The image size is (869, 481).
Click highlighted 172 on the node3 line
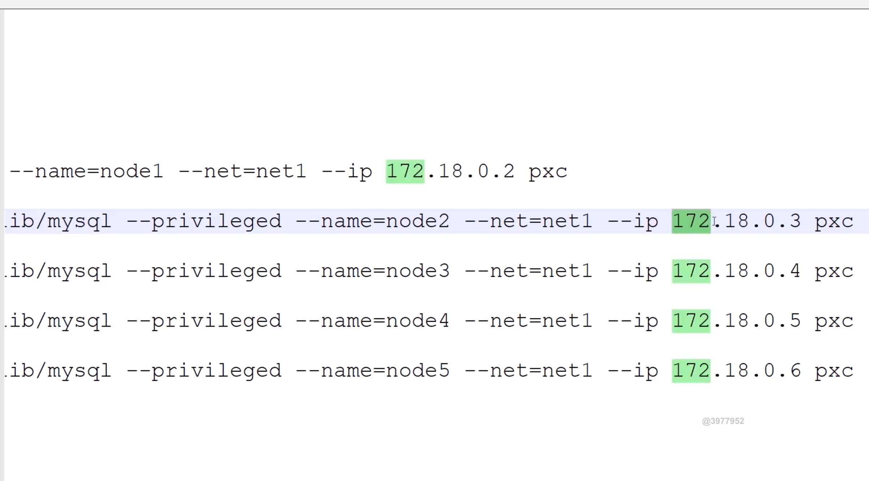[x=691, y=271]
